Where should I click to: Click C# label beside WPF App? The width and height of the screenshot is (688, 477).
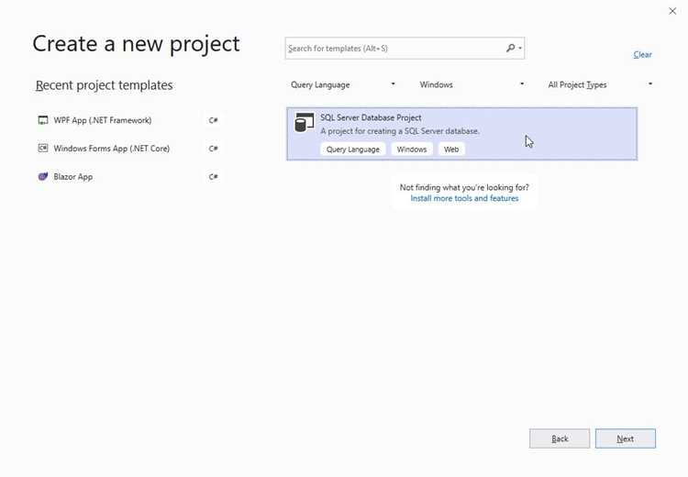(x=213, y=120)
